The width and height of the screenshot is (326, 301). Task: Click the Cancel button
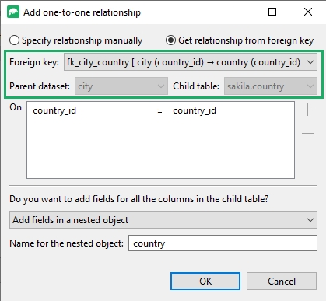(282, 282)
